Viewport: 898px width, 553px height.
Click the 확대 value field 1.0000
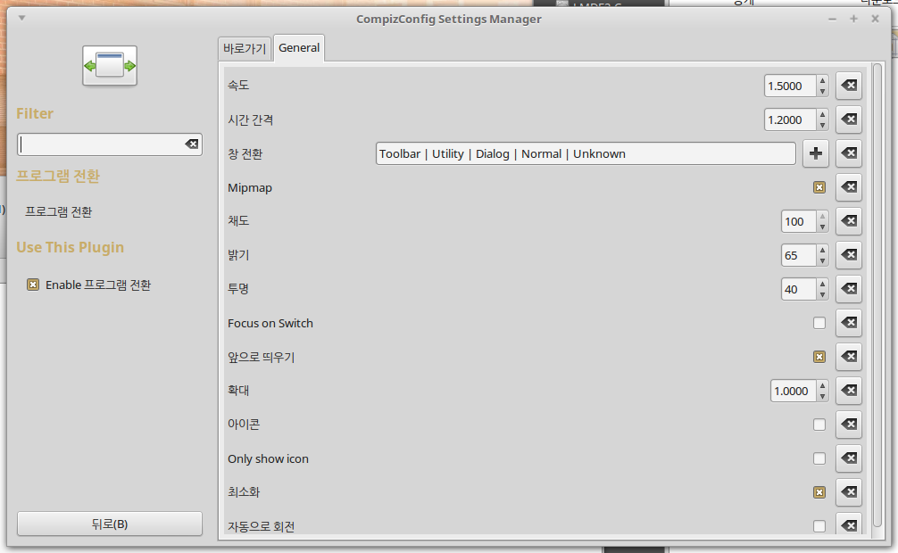coord(794,391)
